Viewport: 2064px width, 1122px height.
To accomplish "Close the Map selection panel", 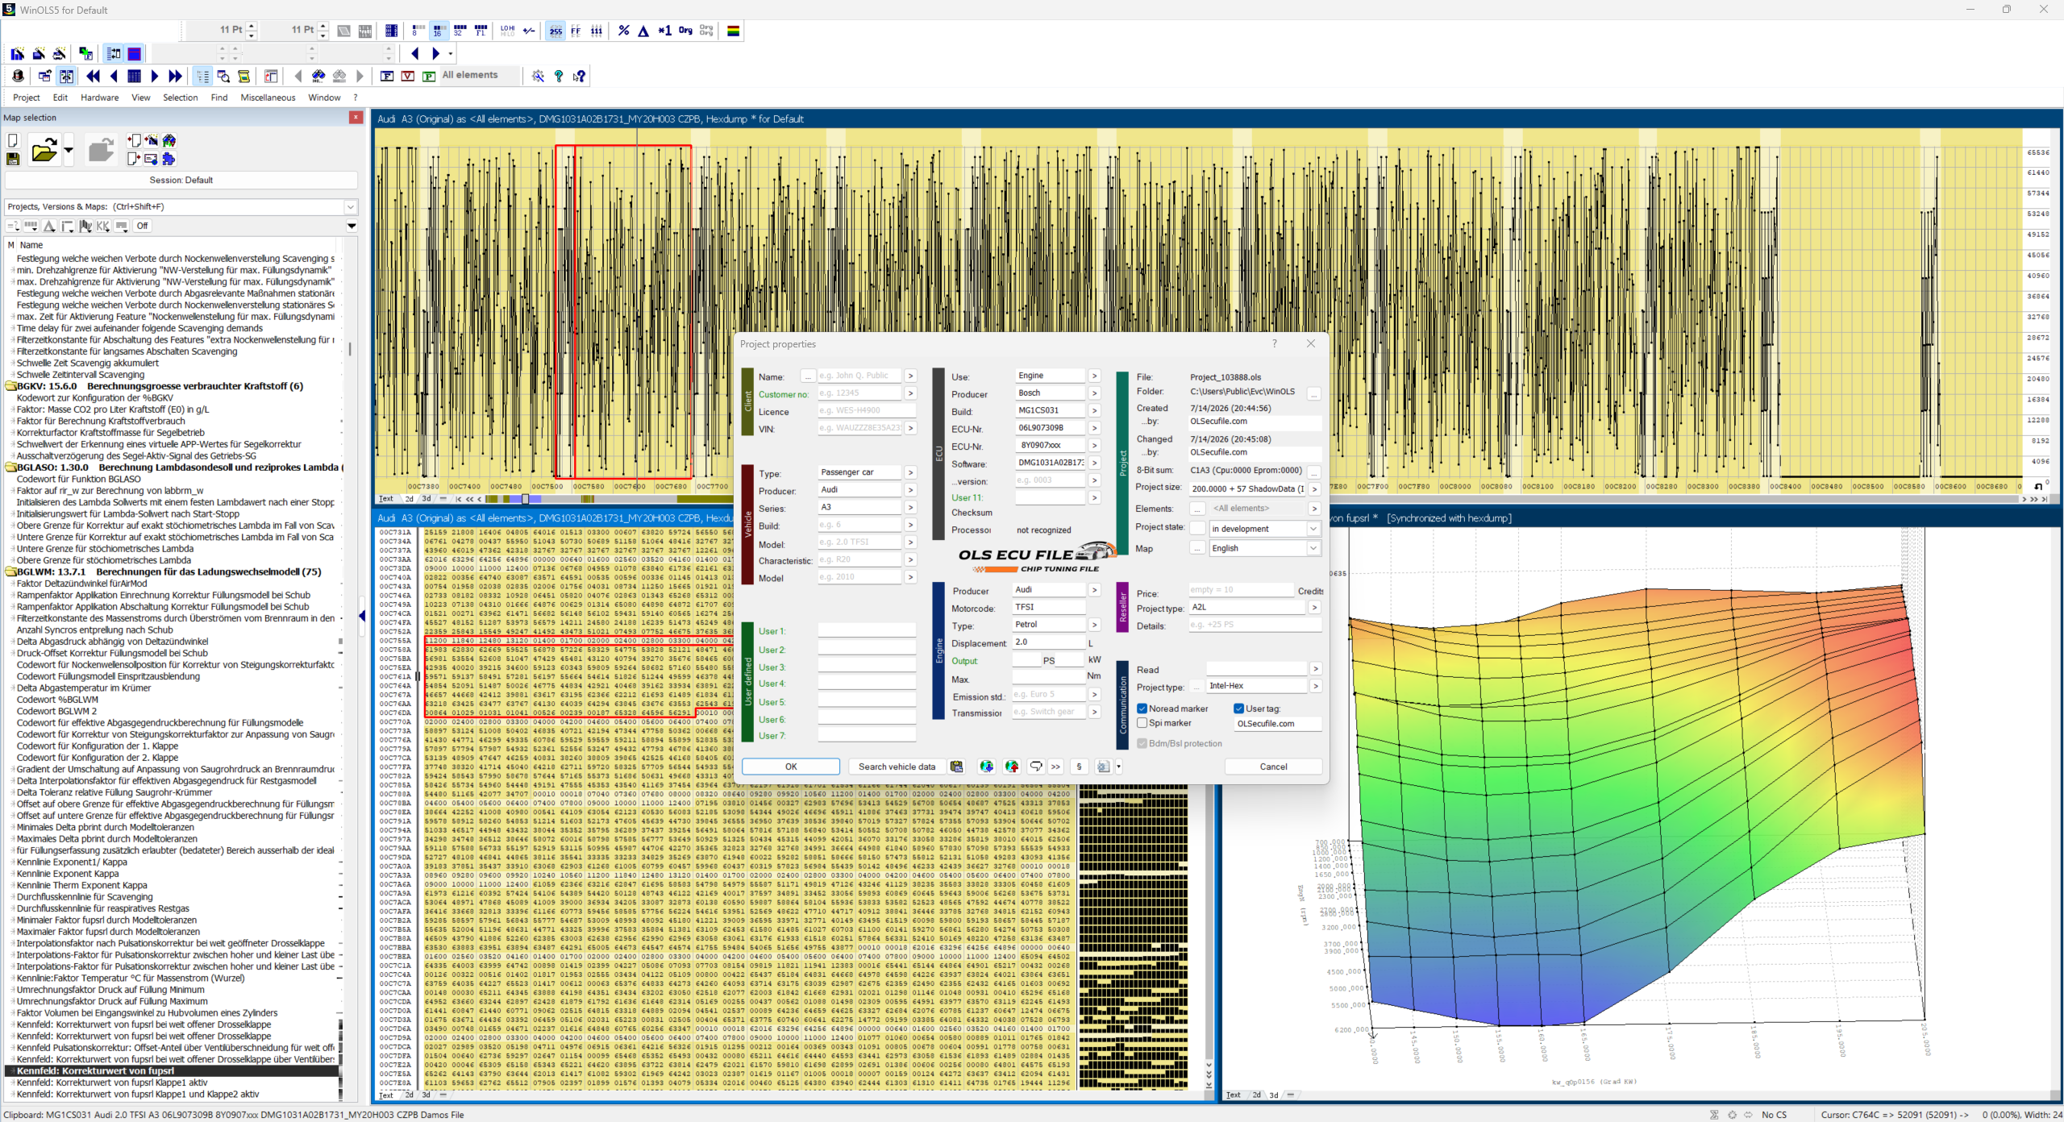I will [356, 118].
